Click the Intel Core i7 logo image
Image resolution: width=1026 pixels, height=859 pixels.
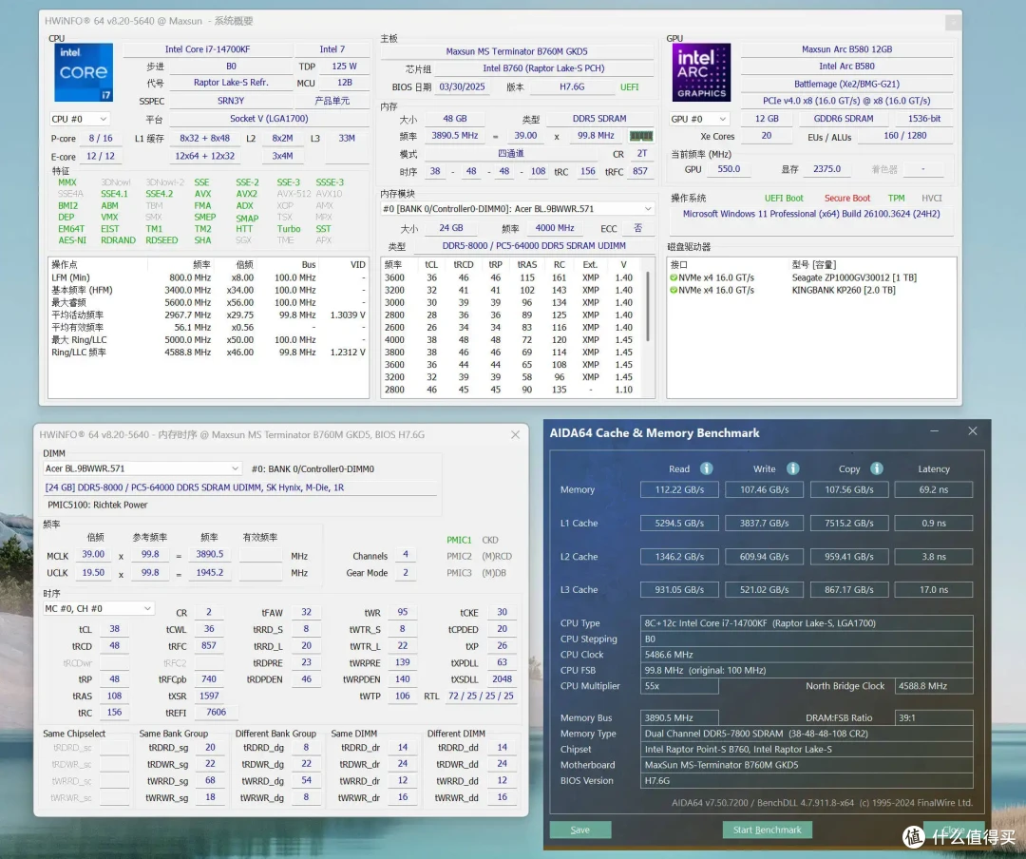(x=83, y=72)
